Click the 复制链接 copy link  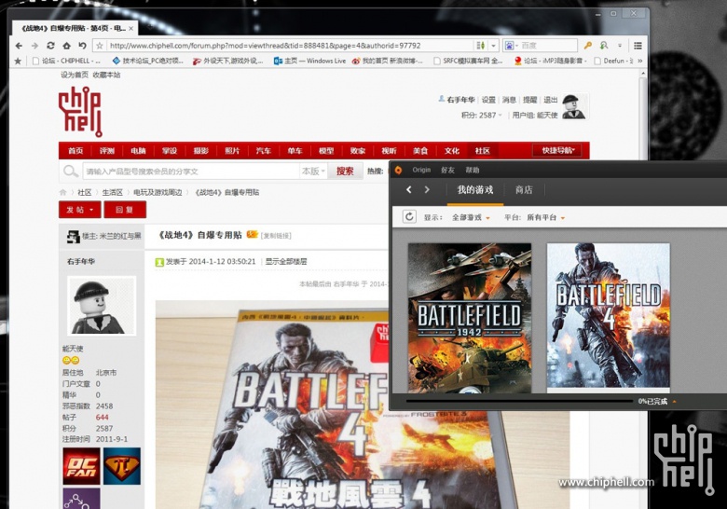[x=276, y=236]
